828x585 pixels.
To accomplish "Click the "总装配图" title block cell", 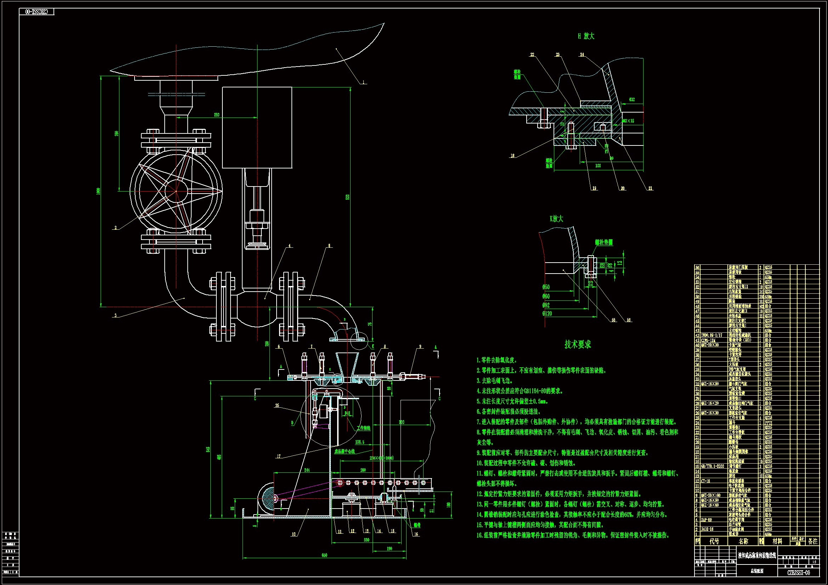I will coord(757,571).
